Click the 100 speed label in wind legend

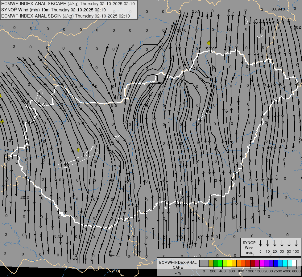pos(296,251)
